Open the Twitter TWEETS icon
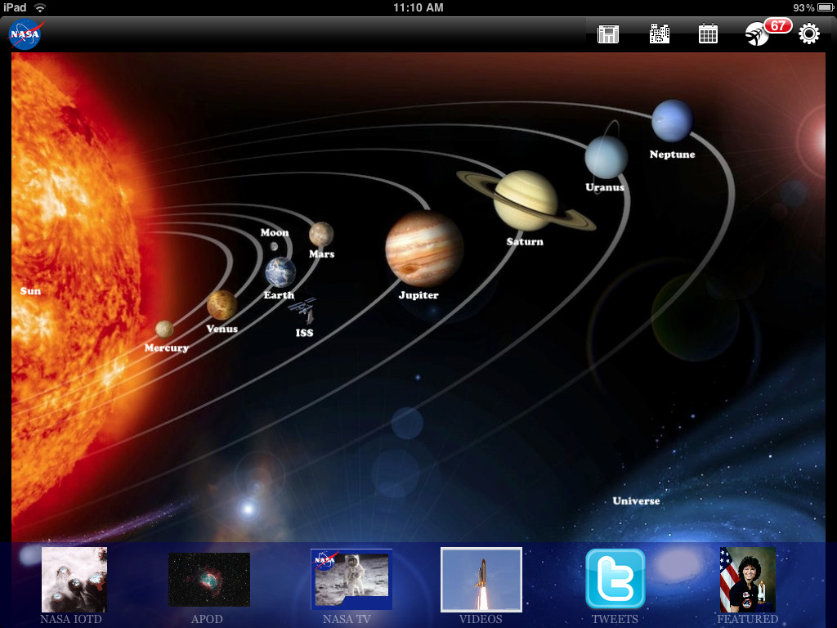Image resolution: width=837 pixels, height=628 pixels. click(615, 579)
